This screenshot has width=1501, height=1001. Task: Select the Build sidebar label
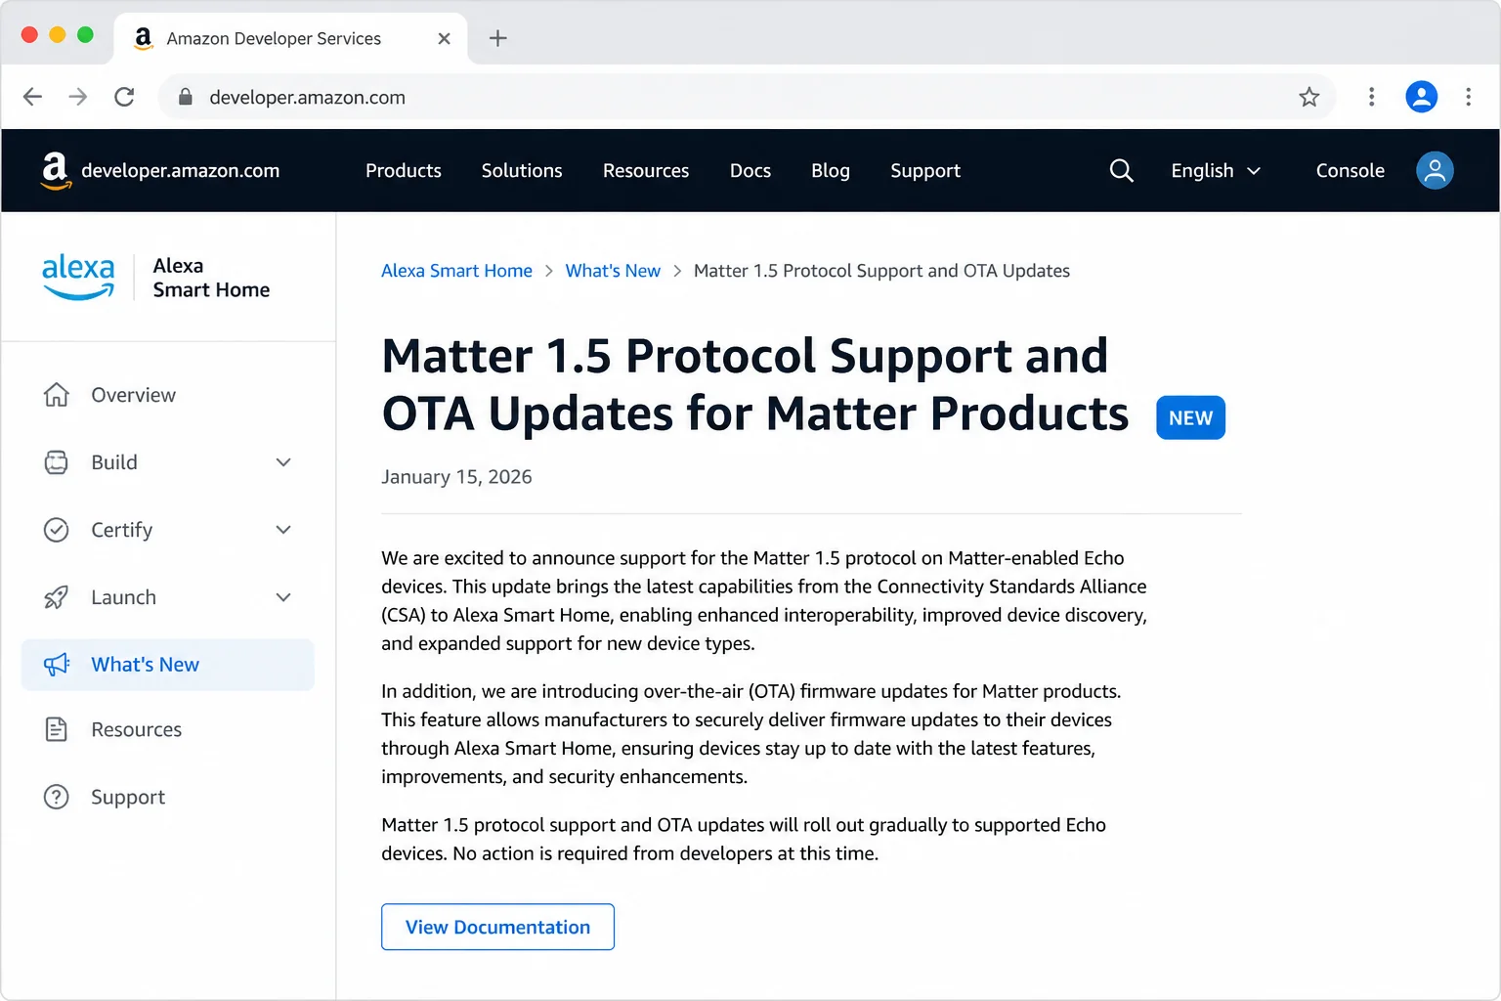[x=114, y=462]
